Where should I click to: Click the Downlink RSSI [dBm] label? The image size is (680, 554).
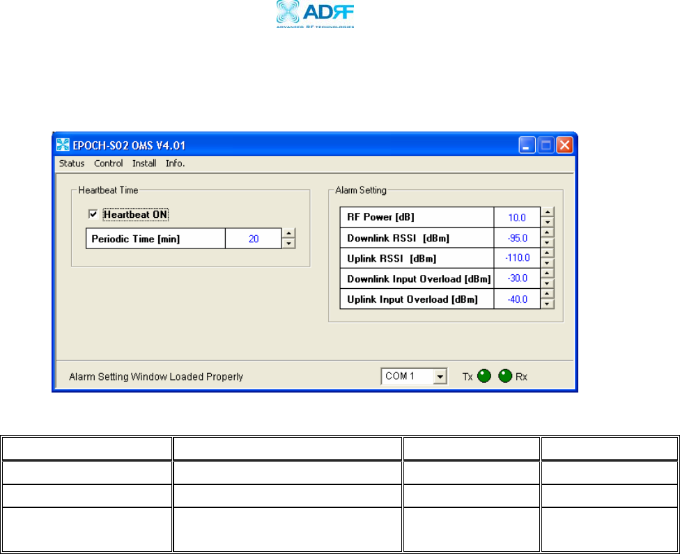coord(398,238)
